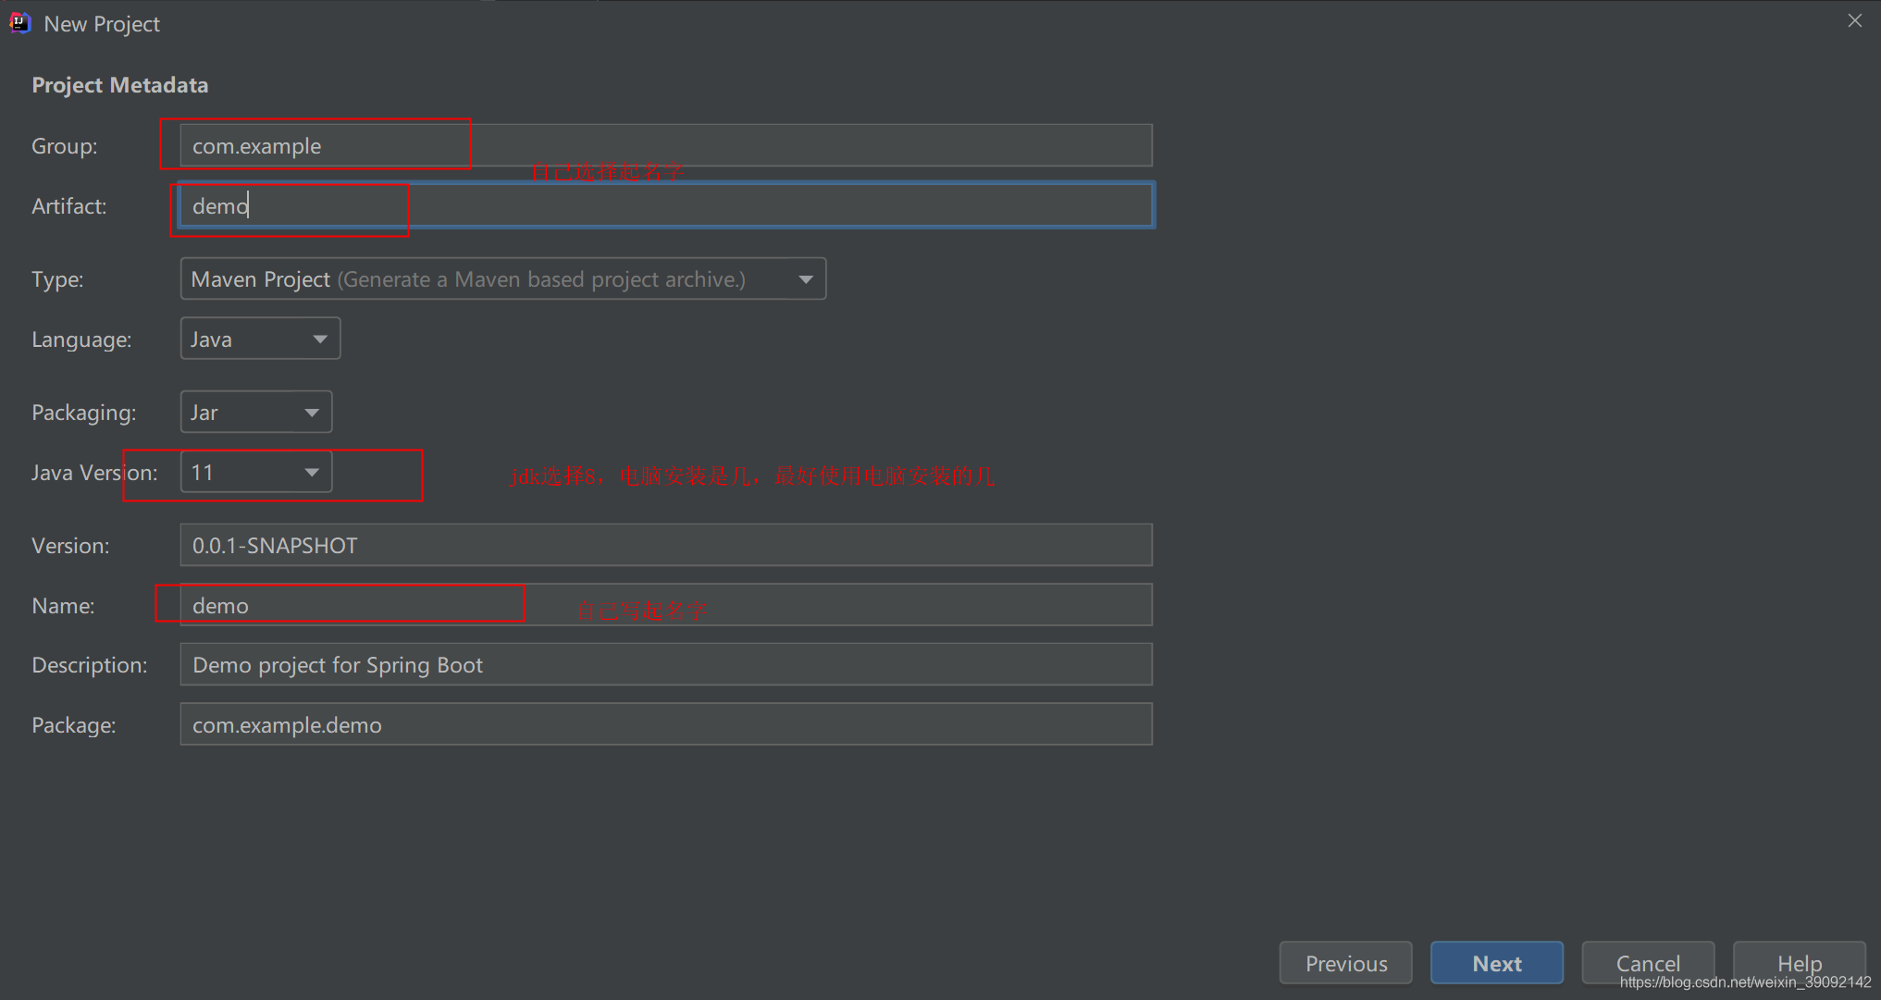Proceed with the Next button
This screenshot has height=1000, width=1881.
(x=1497, y=963)
